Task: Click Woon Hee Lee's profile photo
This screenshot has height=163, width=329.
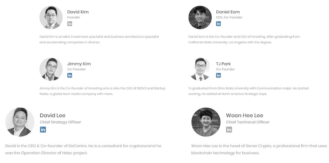Action: pyautogui.click(x=206, y=122)
